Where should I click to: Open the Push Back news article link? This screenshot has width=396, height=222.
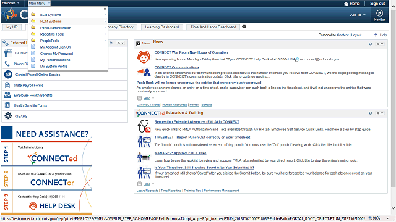pos(199,83)
